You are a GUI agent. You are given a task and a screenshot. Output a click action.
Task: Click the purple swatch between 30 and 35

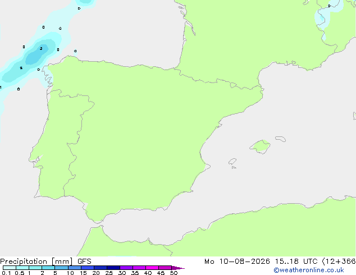click(126, 268)
